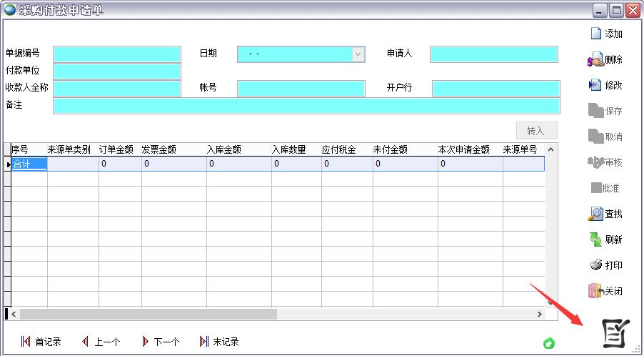Select the 合计 row cell
This screenshot has height=356, width=644.
(29, 164)
